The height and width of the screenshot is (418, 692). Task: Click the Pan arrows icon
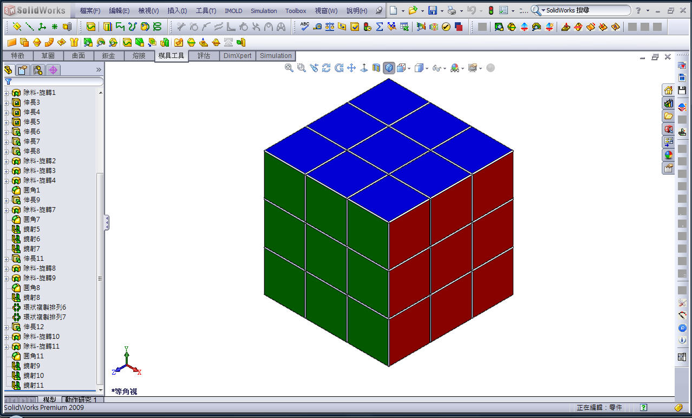(351, 68)
